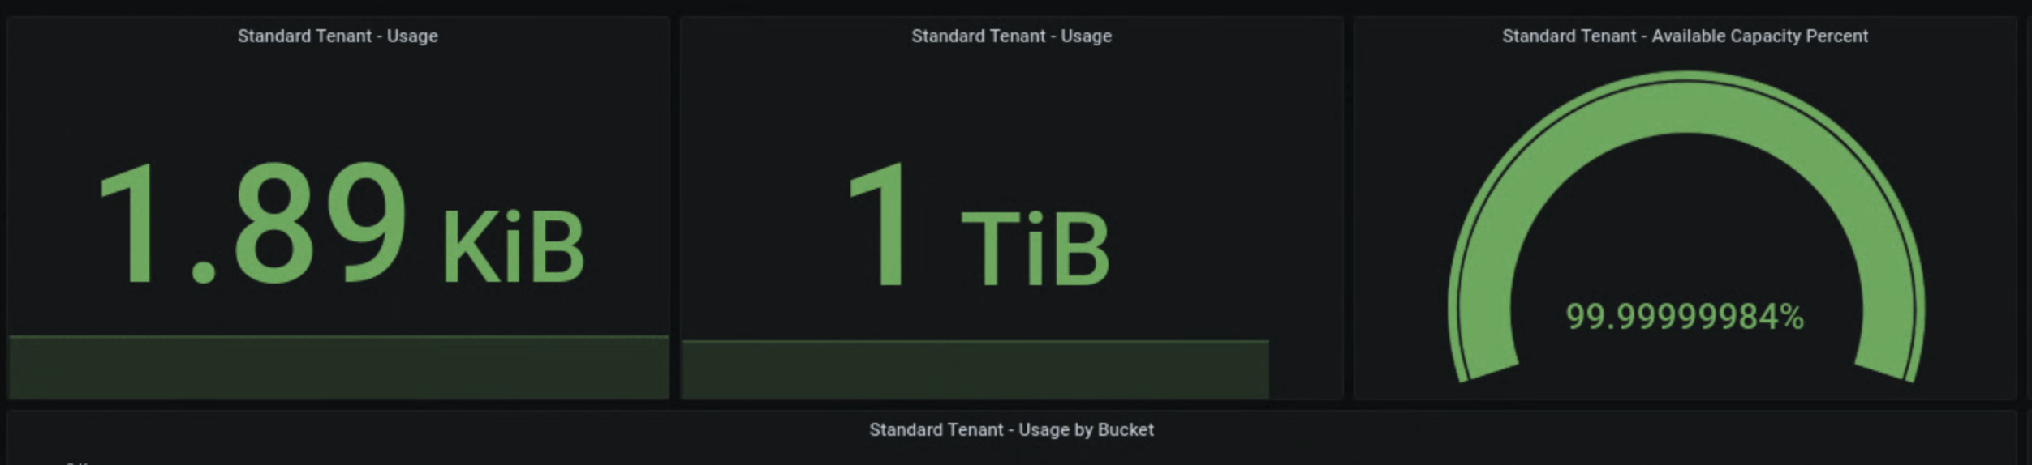Open title menu of the 1.89 KiB panel
Image resolution: width=2032 pixels, height=465 pixels.
(x=337, y=36)
